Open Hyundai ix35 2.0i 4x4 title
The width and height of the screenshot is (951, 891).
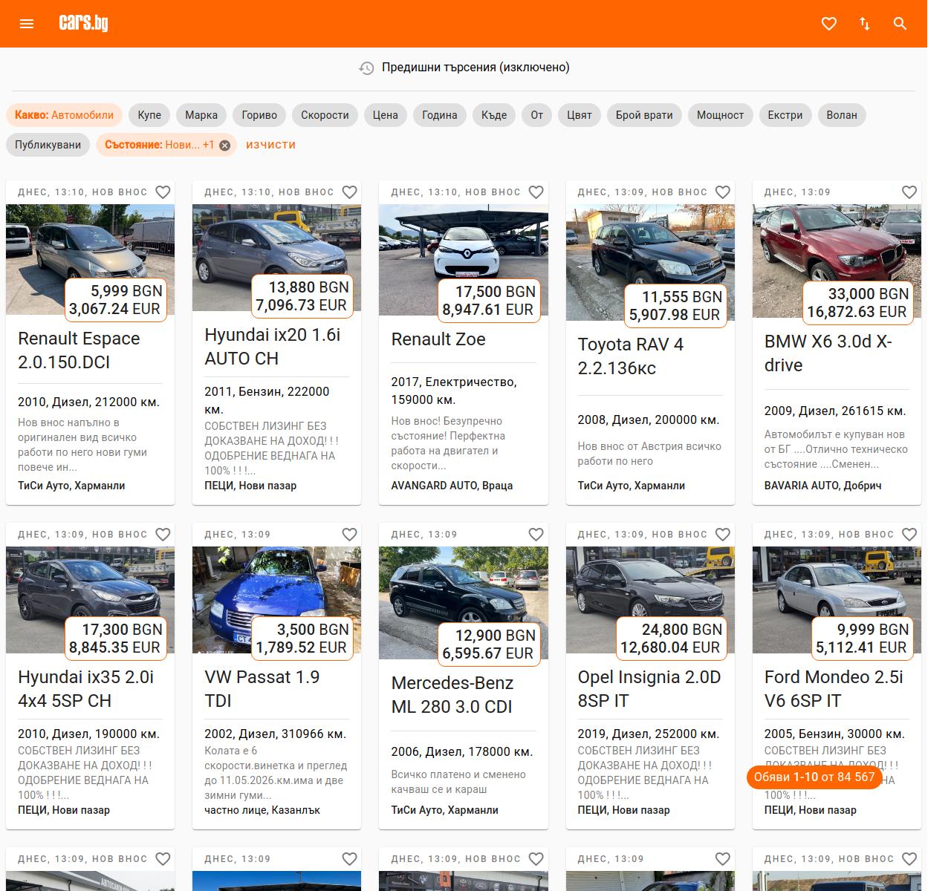point(85,689)
